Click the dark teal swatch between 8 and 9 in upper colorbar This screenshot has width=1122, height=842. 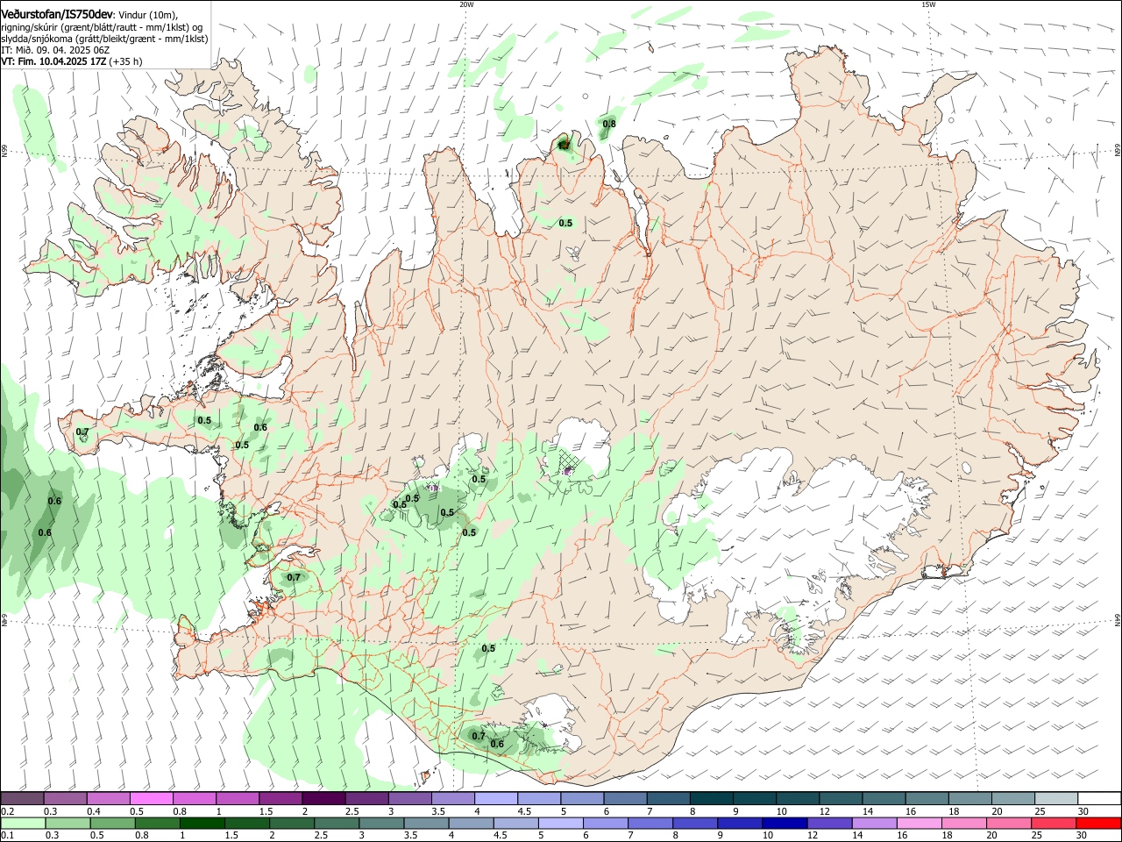[x=710, y=799]
